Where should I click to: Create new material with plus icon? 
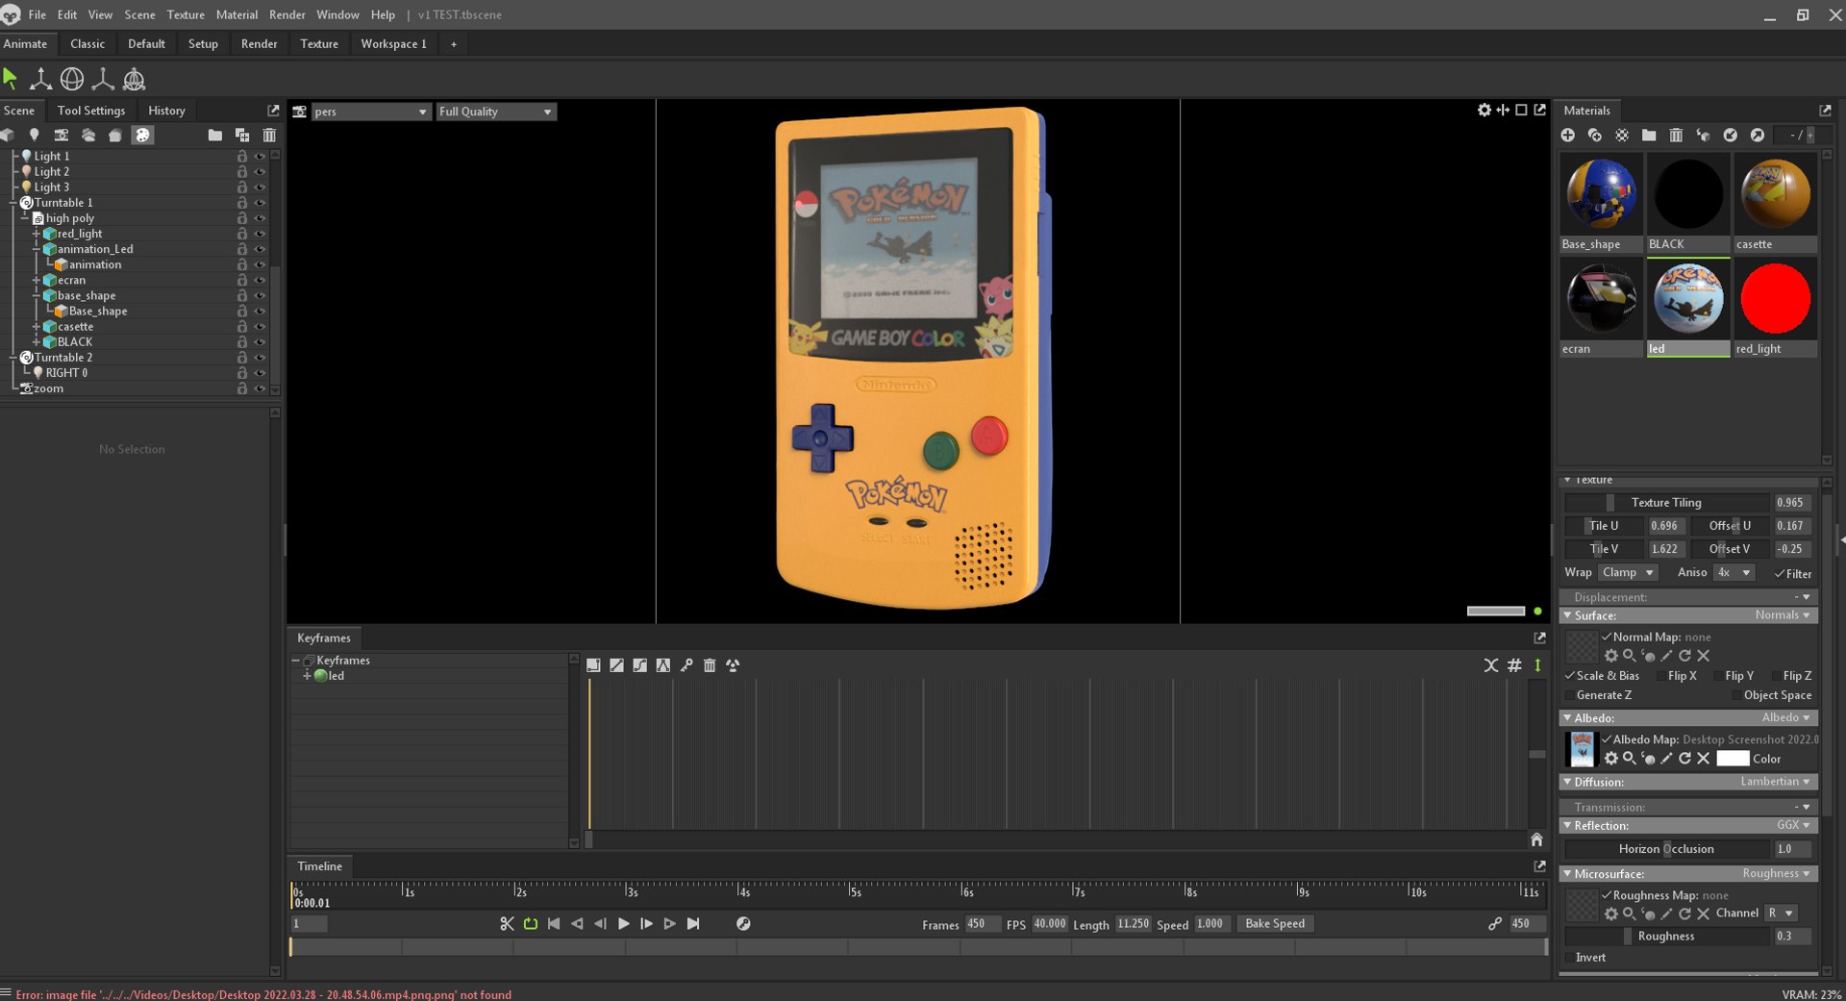tap(1568, 136)
